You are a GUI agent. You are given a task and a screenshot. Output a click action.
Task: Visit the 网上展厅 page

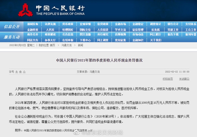click(x=155, y=34)
